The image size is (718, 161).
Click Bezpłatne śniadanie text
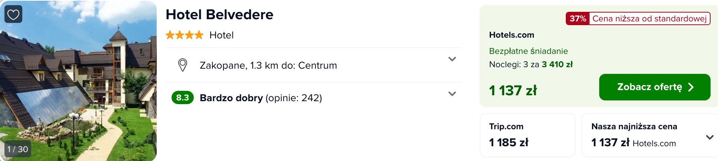(528, 51)
